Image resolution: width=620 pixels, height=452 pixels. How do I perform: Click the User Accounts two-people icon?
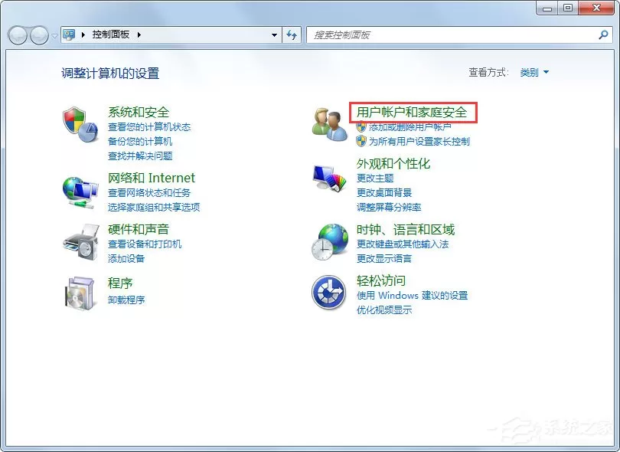tap(330, 124)
